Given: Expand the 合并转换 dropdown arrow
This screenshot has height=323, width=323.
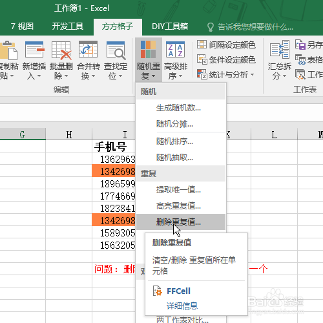Looking at the screenshot, I should [93, 76].
